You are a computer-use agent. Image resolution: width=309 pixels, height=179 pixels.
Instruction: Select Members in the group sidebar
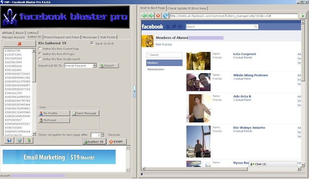164,63
